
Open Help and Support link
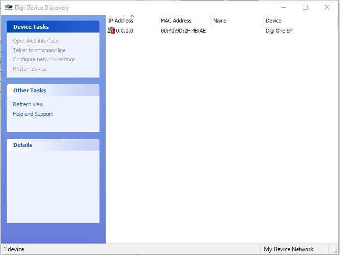click(x=33, y=114)
